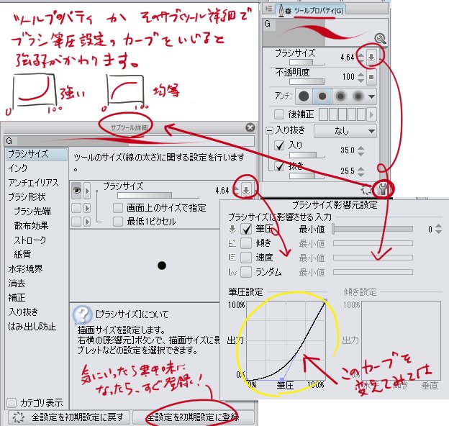Uncheck 筆圧 pen pressure checkbox
The width and height of the screenshot is (449, 426).
pos(246,229)
